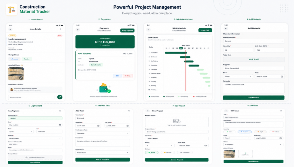294x167 pixels.
Task: Select Critical severity option
Action: [x=276, y=132]
